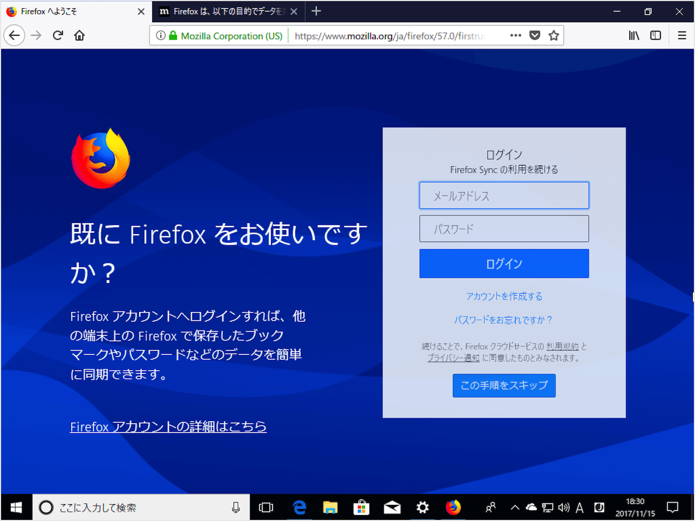Close the 'Firefox へようこそ' tab
695x521 pixels.
click(x=141, y=11)
